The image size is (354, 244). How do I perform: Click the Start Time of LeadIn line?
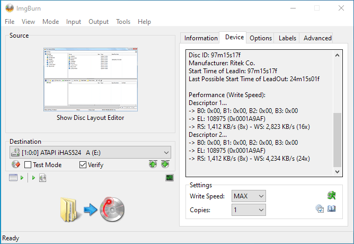pos(233,71)
